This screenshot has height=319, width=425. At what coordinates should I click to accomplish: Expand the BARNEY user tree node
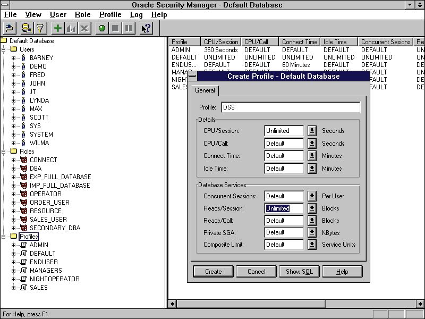pos(14,58)
